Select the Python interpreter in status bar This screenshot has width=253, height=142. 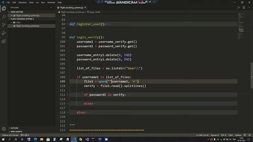coord(10,135)
